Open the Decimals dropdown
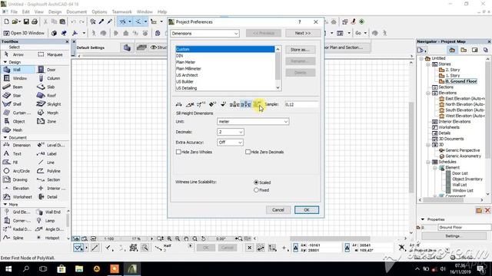 pos(231,132)
